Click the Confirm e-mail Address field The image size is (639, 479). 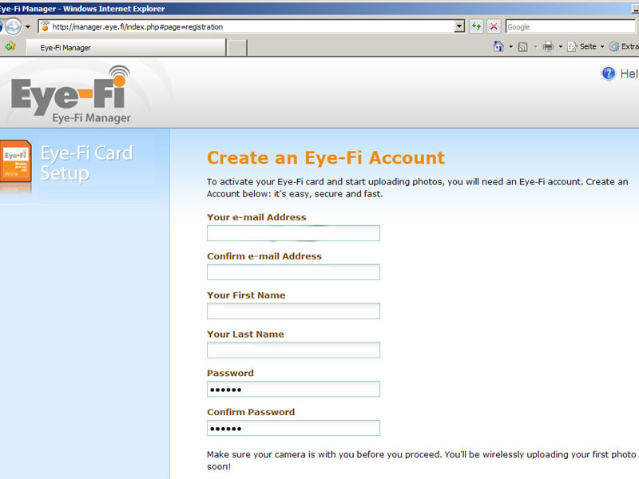(293, 272)
